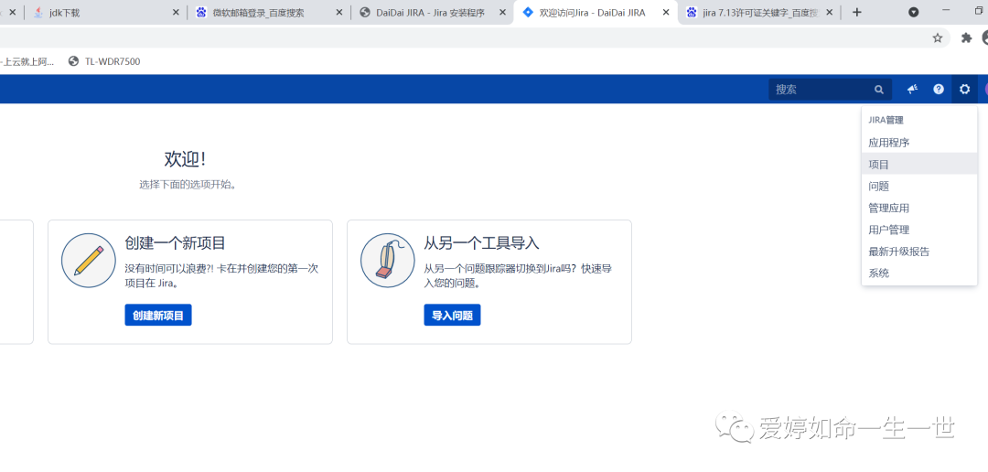Bookmark page with the star icon
Image resolution: width=988 pixels, height=472 pixels.
938,38
